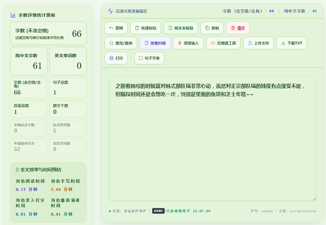Click the 字数 (不含空格) card showing 66
Image resolution: width=326 pixels, height=225 pixels.
coord(48,33)
